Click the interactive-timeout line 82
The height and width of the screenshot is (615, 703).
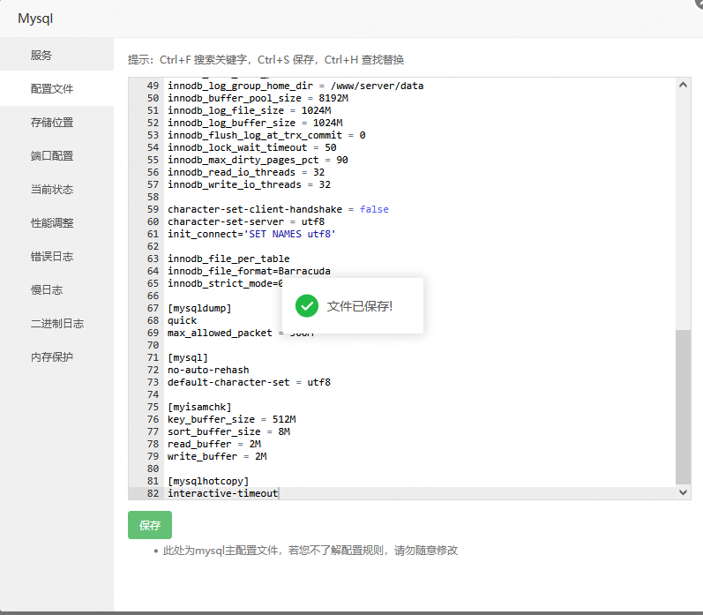click(x=223, y=493)
